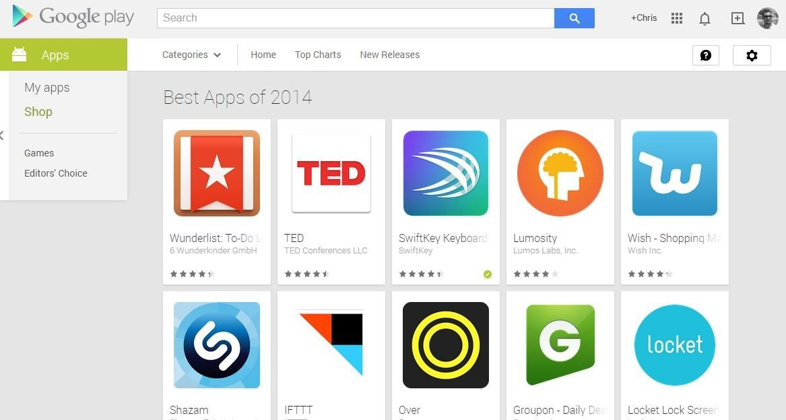The height and width of the screenshot is (420, 786).
Task: Click the SwiftKey installed green checkmark
Action: (487, 274)
